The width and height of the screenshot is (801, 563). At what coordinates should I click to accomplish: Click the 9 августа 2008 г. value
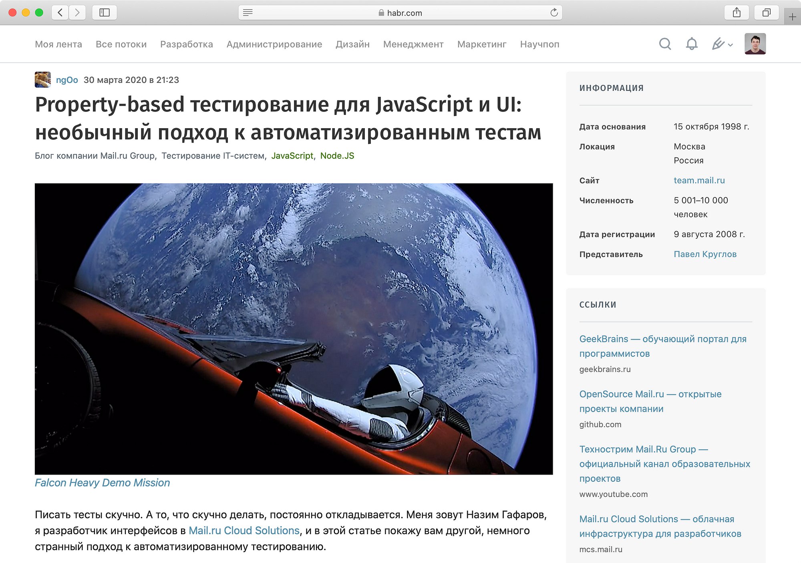coord(709,234)
